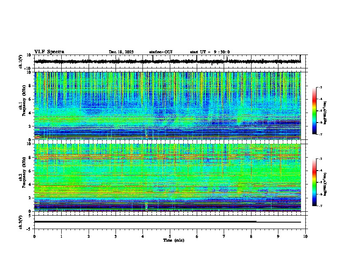Click the time axis tick label "8"
Image resolution: width=344 pixels, height=265 pixels.
251,236
